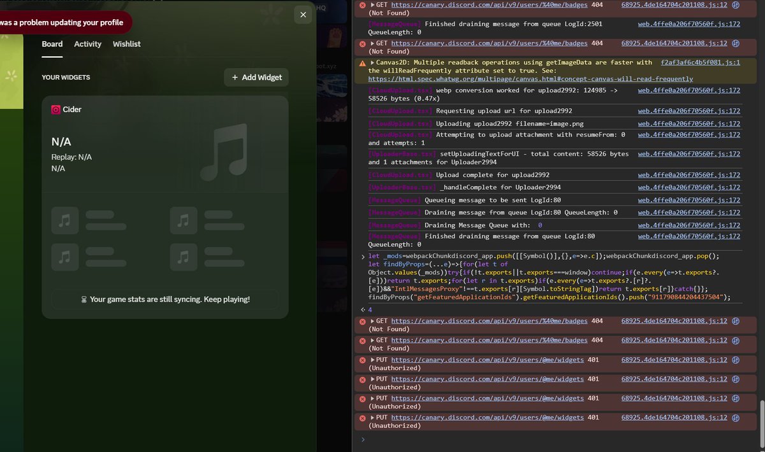This screenshot has height=452, width=765.
Task: Click the console result value "4"
Action: (370, 310)
